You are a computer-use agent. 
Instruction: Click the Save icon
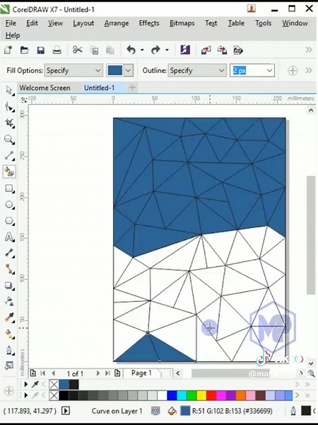40,50
